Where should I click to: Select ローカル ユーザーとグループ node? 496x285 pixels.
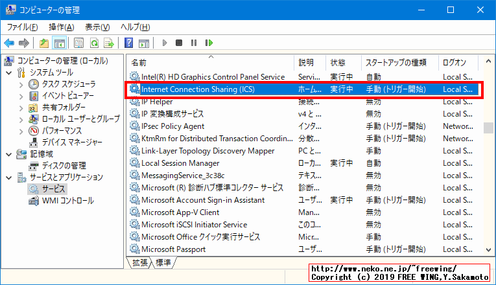pyautogui.click(x=81, y=119)
